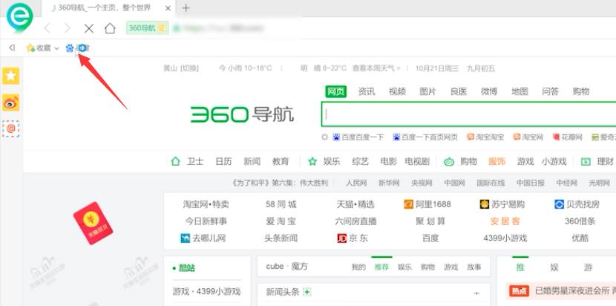Image resolution: width=616 pixels, height=306 pixels.
Task: Open the Weibo sidebar icon
Action: 10,102
